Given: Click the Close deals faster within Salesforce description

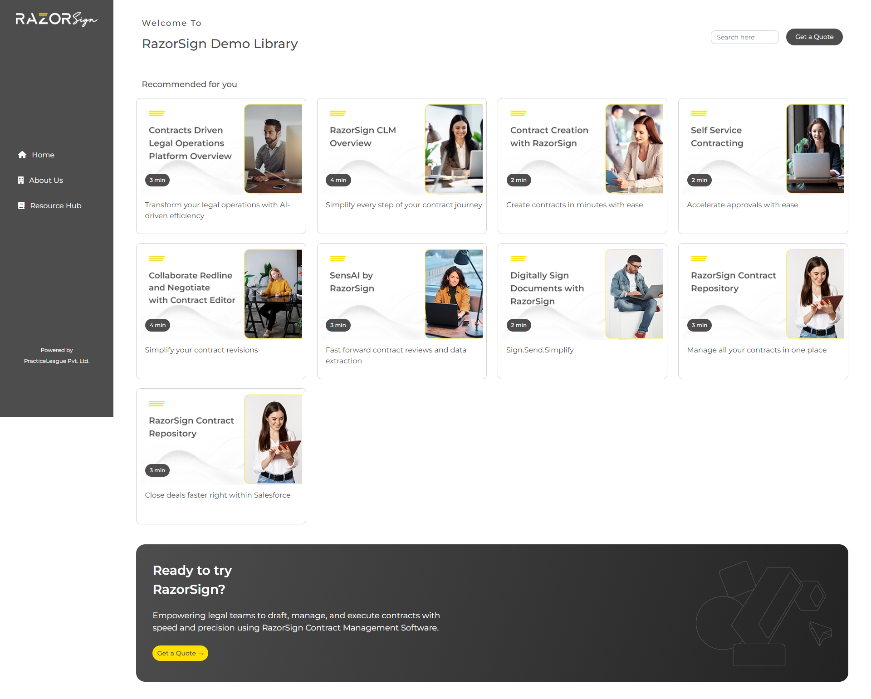Looking at the screenshot, I should click(217, 495).
